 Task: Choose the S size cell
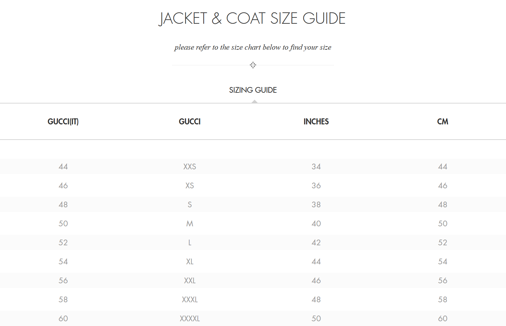point(190,204)
